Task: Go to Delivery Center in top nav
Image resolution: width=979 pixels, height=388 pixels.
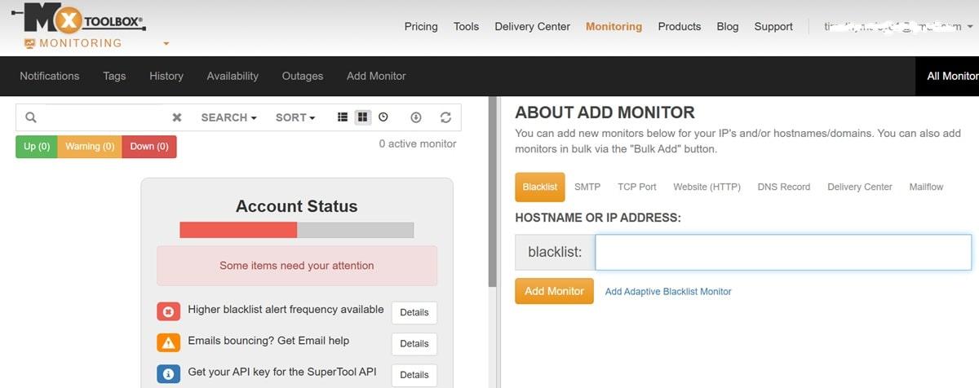Action: tap(532, 26)
